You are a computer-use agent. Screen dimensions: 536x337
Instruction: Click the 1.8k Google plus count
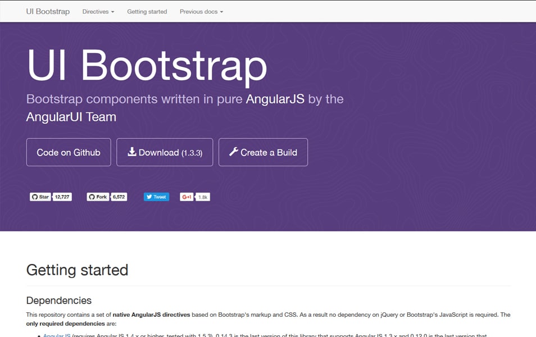click(203, 197)
